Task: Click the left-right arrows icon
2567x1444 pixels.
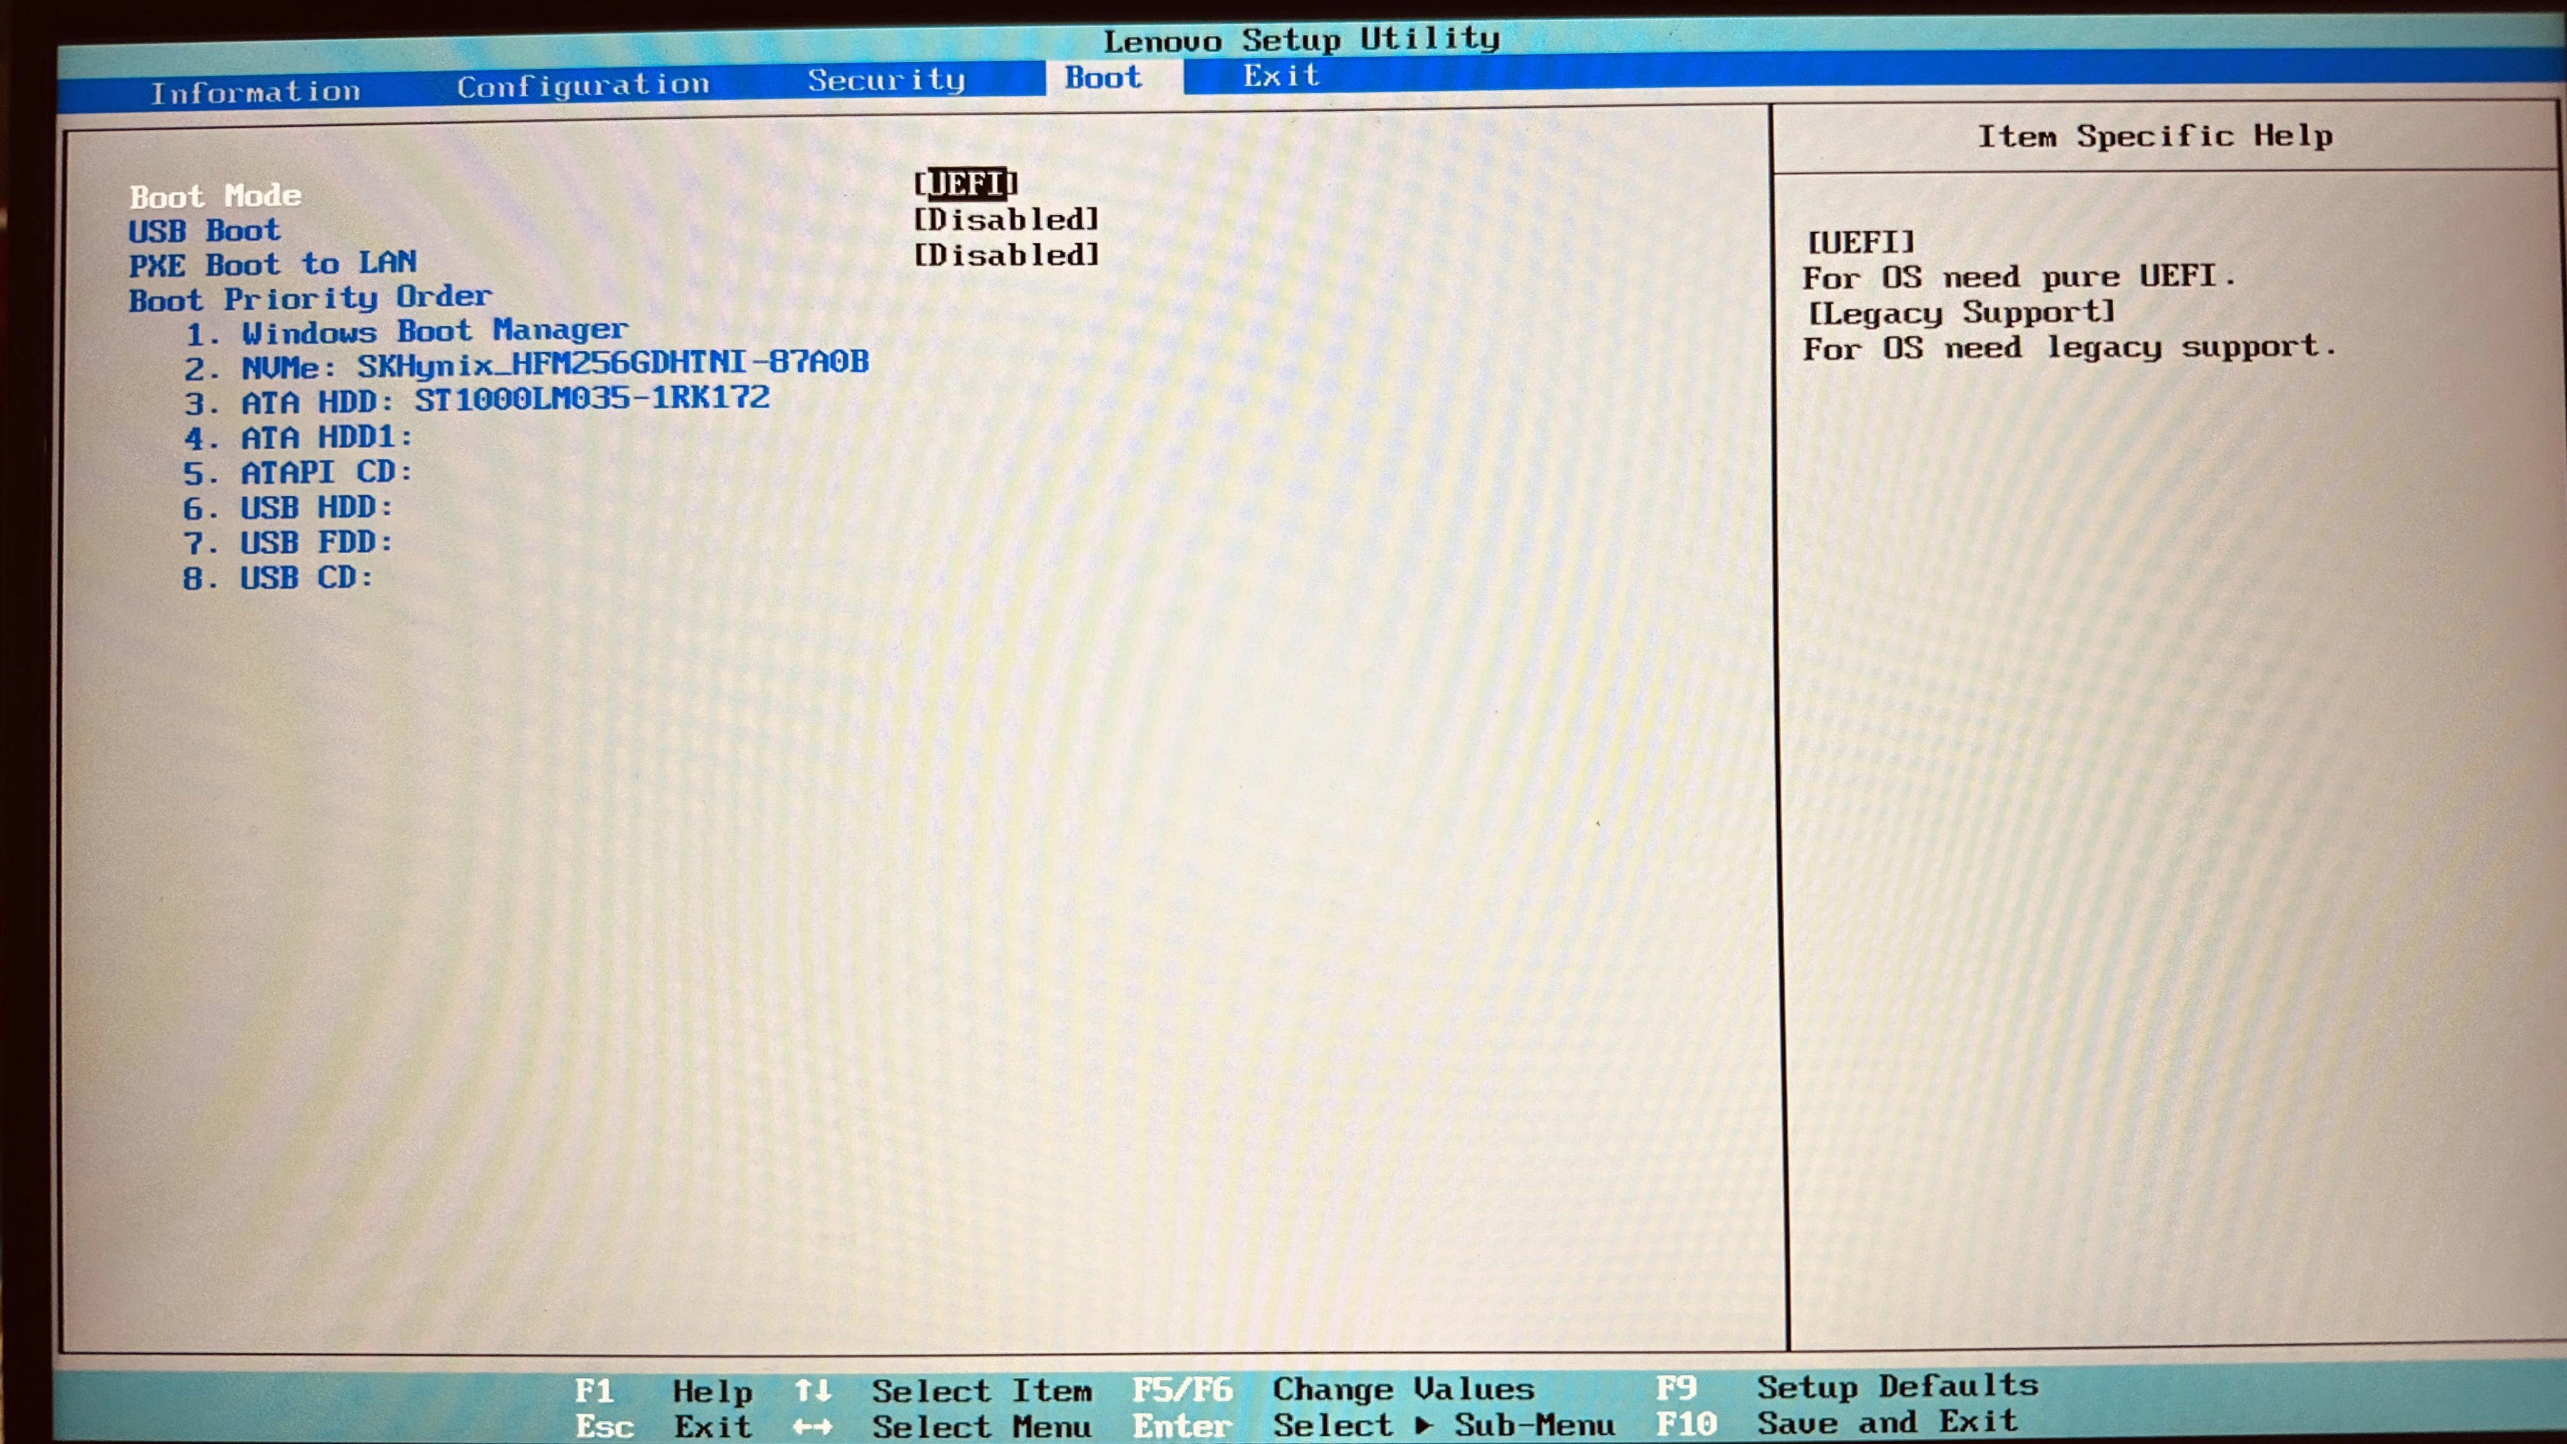Action: tap(812, 1427)
